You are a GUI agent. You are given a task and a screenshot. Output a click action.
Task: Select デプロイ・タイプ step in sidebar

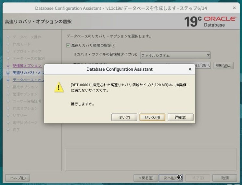[x=27, y=51]
